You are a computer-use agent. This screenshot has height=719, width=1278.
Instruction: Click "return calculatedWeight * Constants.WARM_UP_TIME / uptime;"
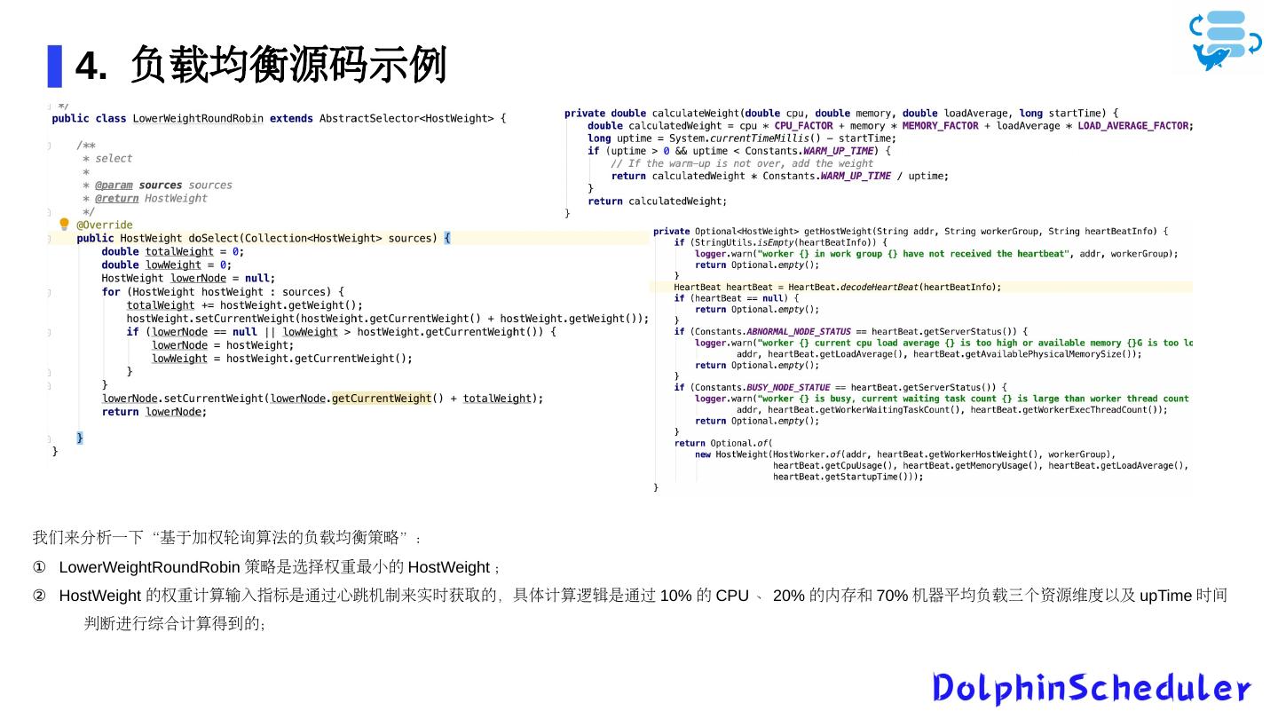tap(780, 176)
